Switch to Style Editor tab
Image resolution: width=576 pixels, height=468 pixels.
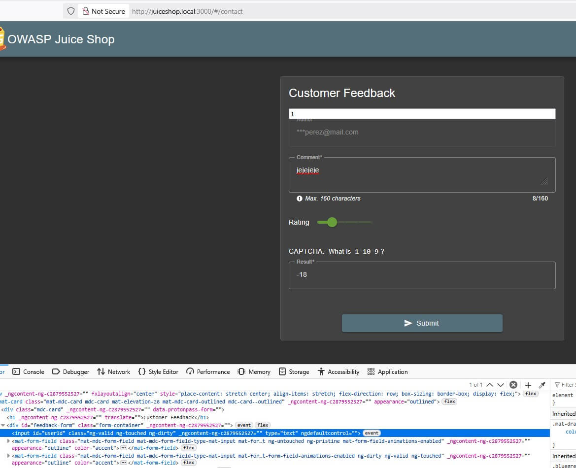coord(158,372)
